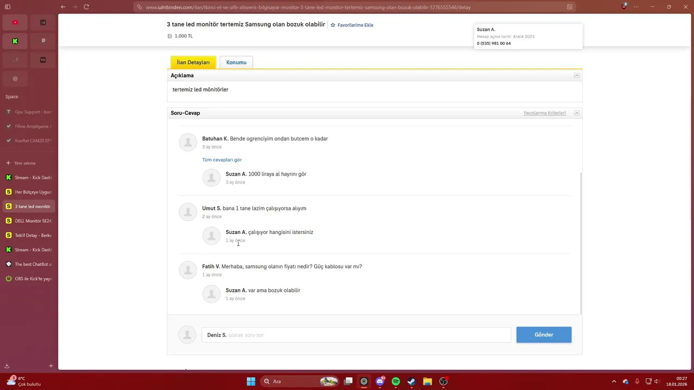Viewport: 694px width, 390px height.
Task: Reload the page with the refresh icon
Action: coord(86,7)
